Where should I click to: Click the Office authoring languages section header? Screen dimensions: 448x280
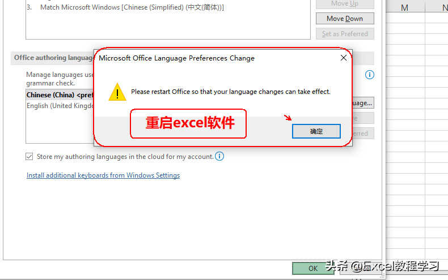click(x=54, y=58)
